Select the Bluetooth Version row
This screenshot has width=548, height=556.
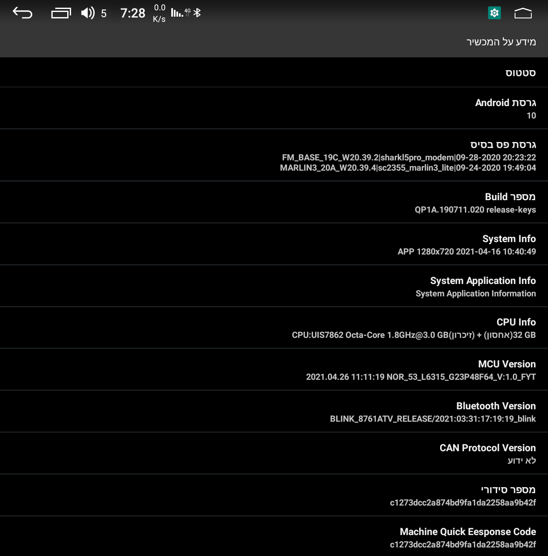[274, 411]
